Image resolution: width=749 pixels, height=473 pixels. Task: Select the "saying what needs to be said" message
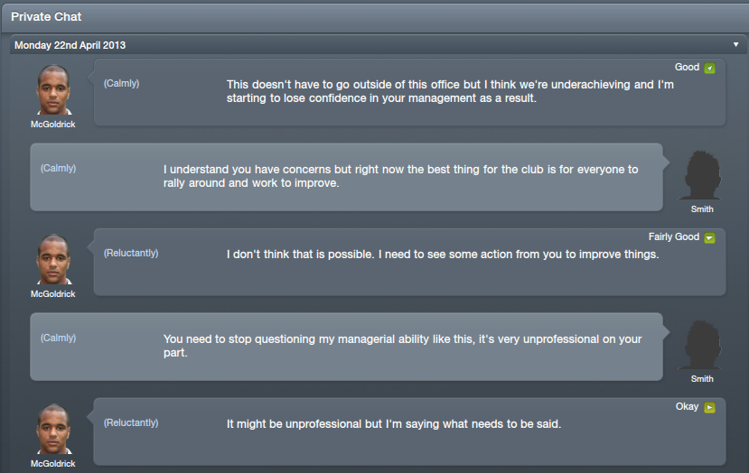click(393, 423)
